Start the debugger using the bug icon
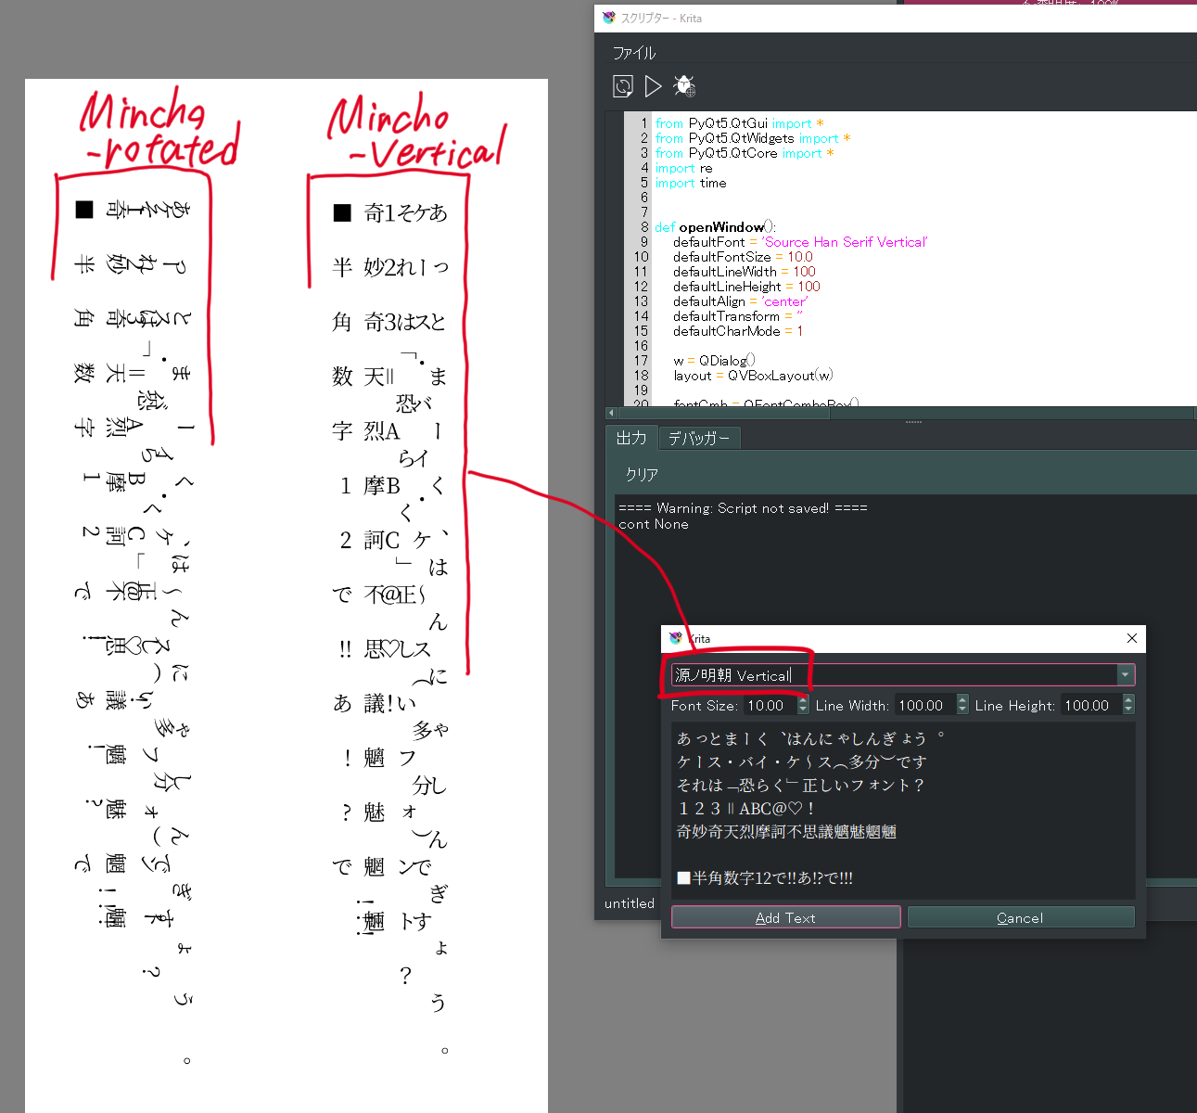 [x=684, y=86]
